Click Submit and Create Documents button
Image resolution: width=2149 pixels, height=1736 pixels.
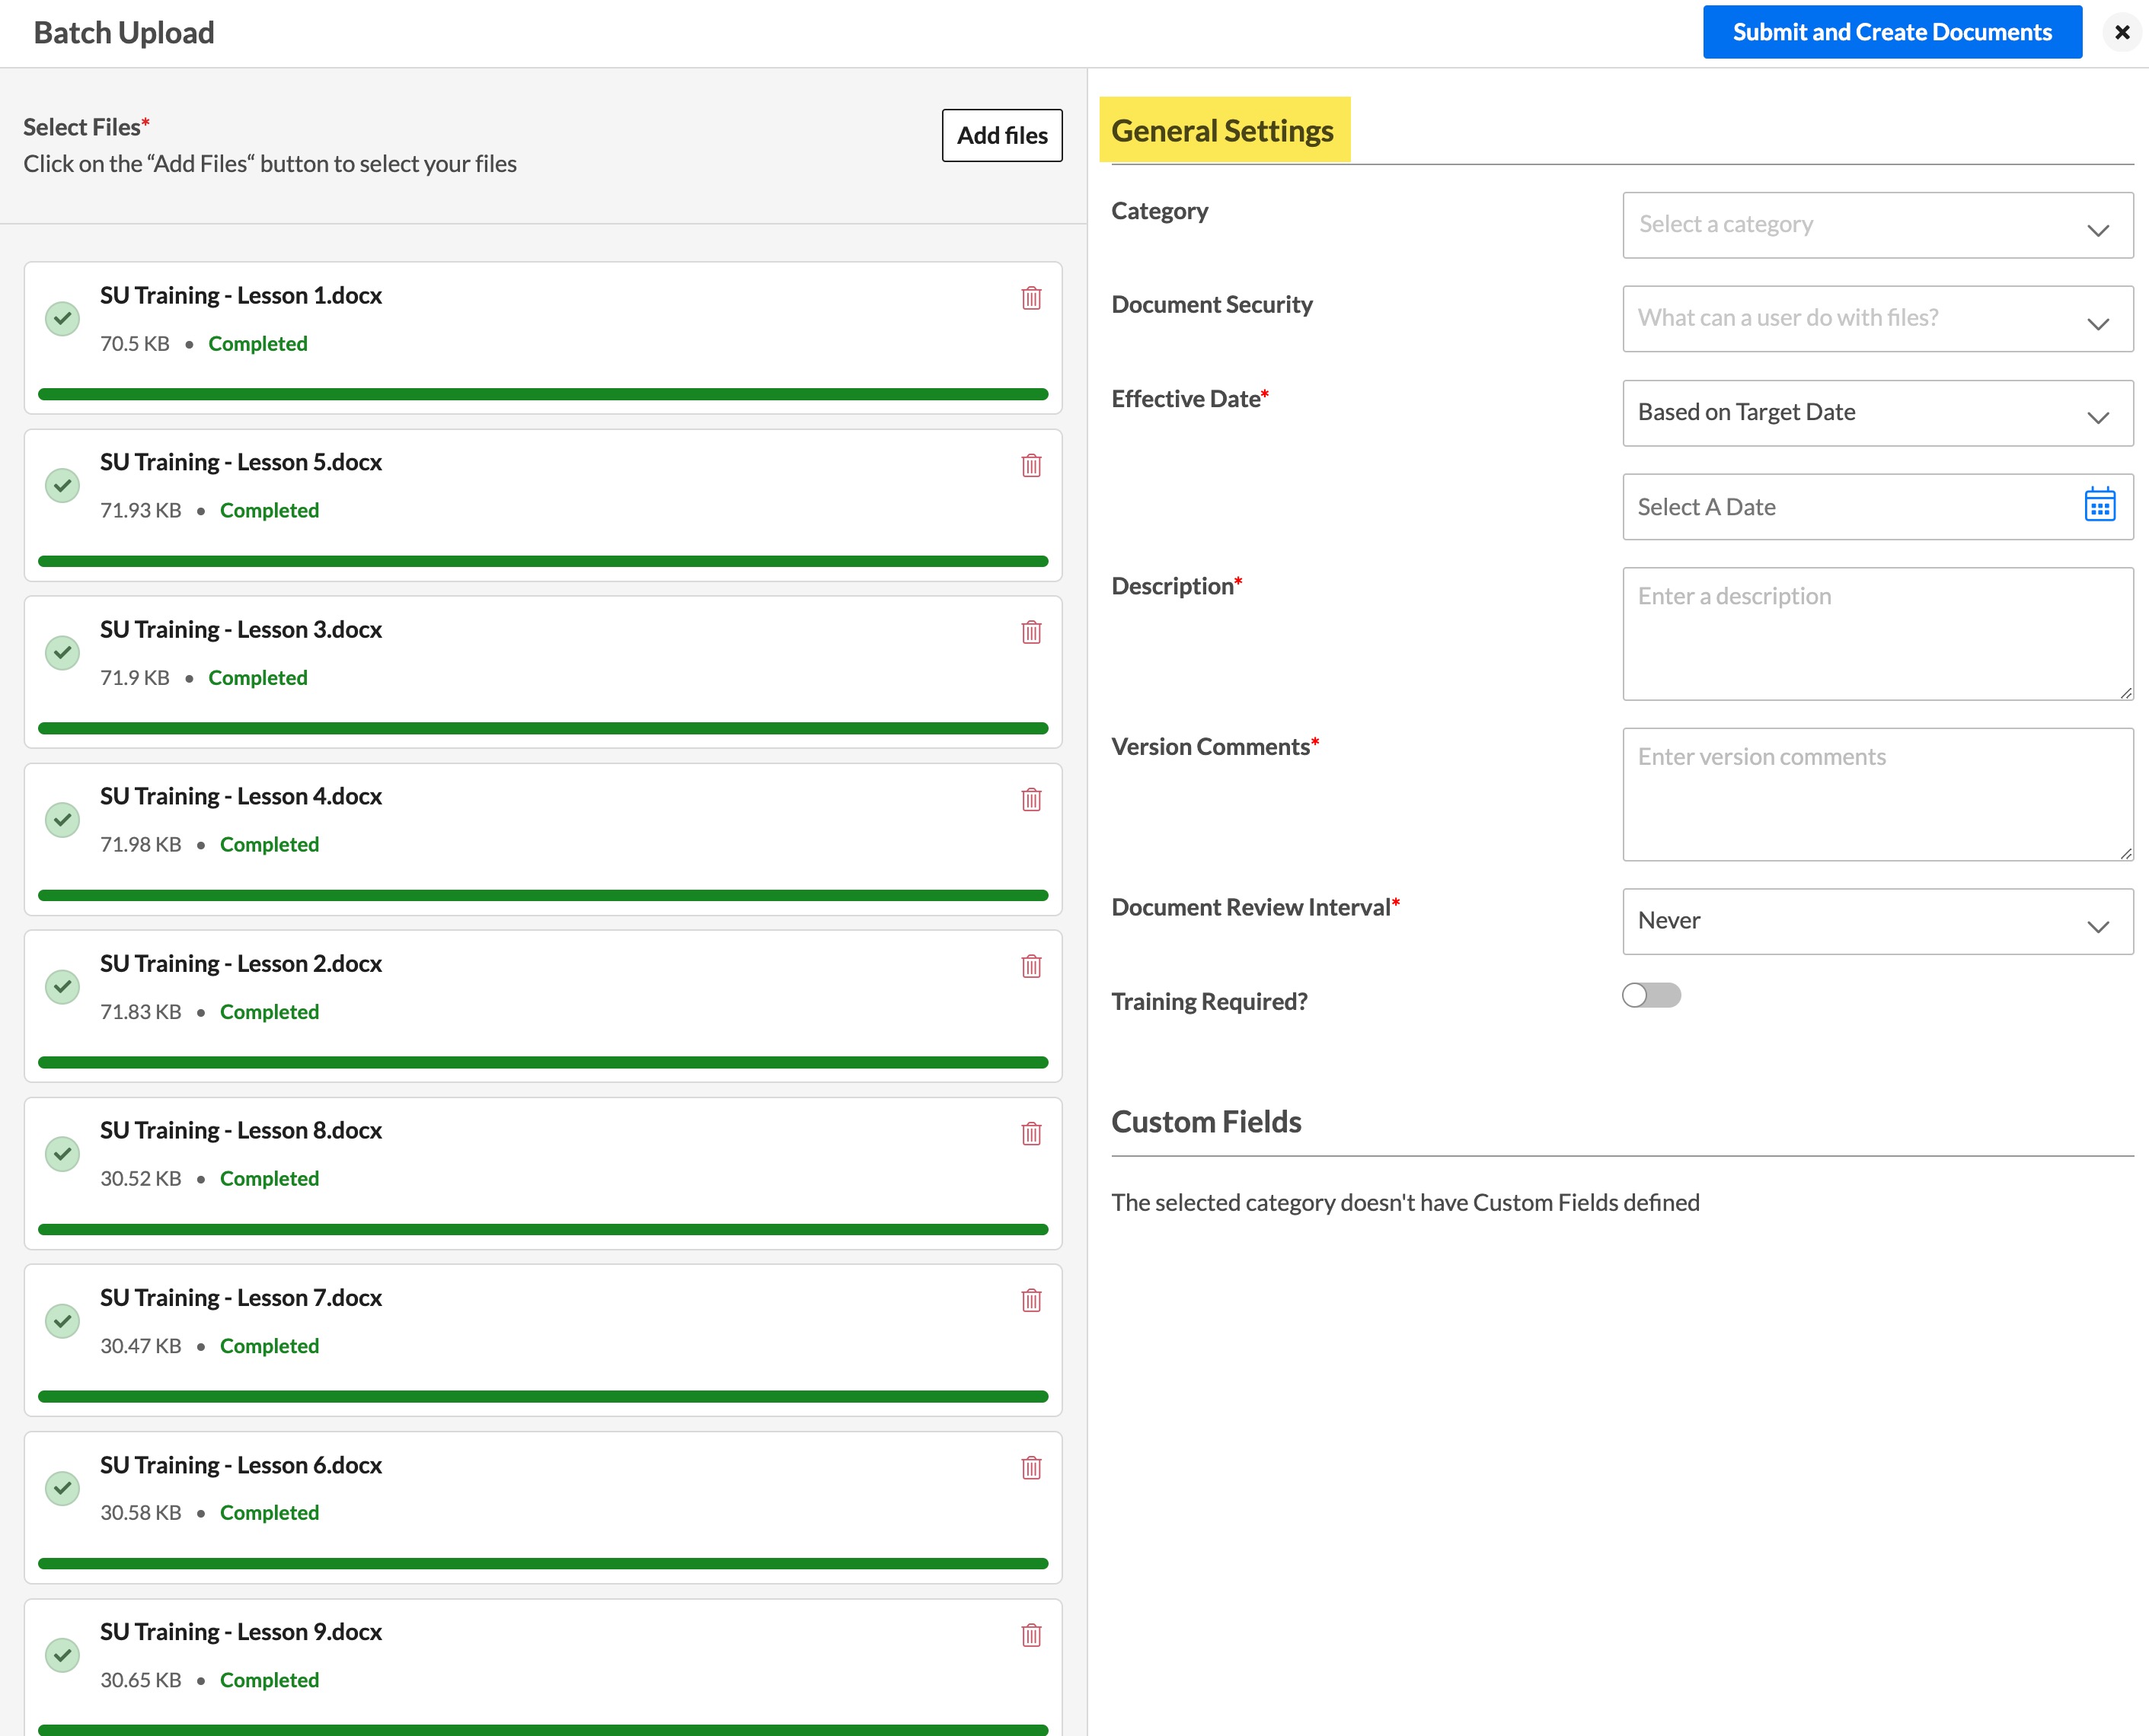tap(1892, 32)
